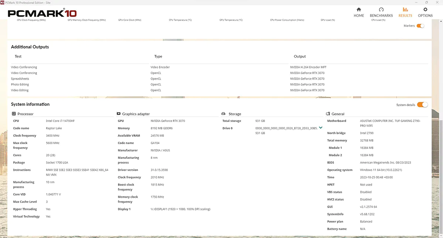Image resolution: width=443 pixels, height=238 pixels.
Task: Open the OPTIONS tab
Action: pyautogui.click(x=425, y=12)
